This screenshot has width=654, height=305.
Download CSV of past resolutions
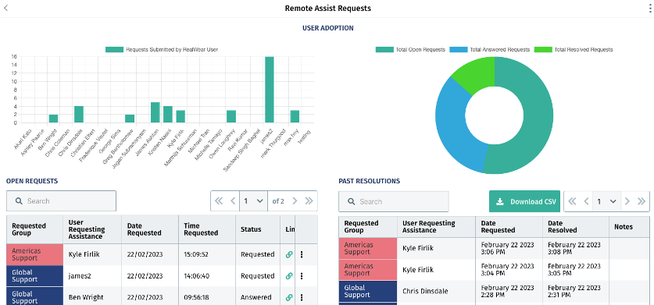coord(525,202)
